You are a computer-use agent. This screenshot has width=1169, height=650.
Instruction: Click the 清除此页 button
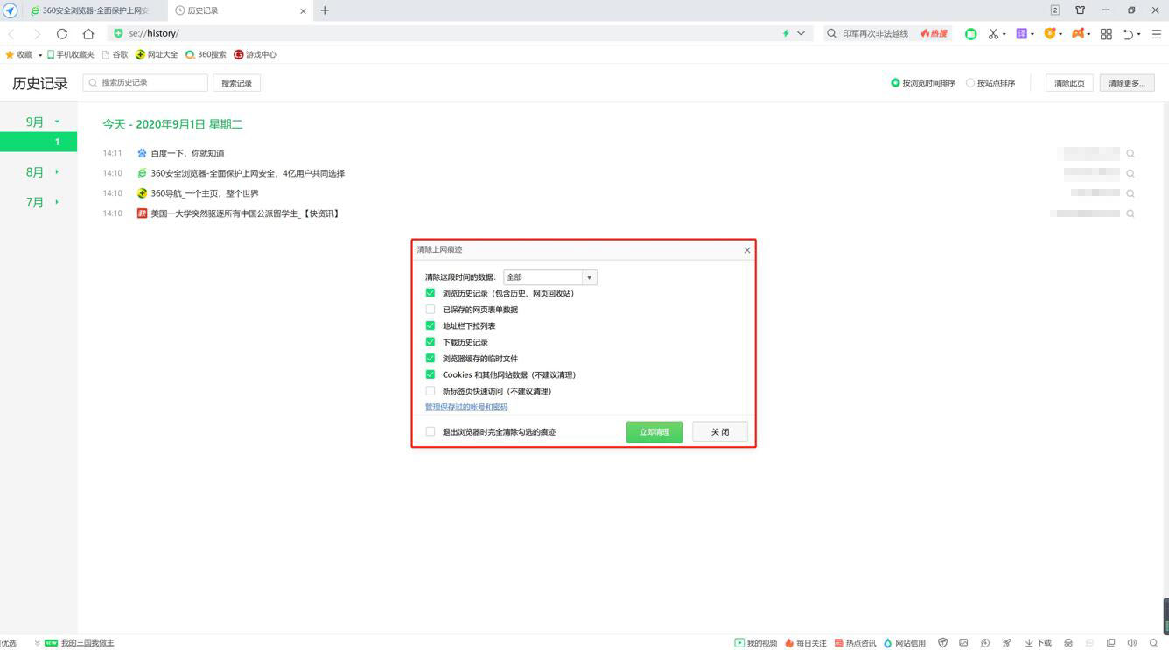tap(1069, 83)
